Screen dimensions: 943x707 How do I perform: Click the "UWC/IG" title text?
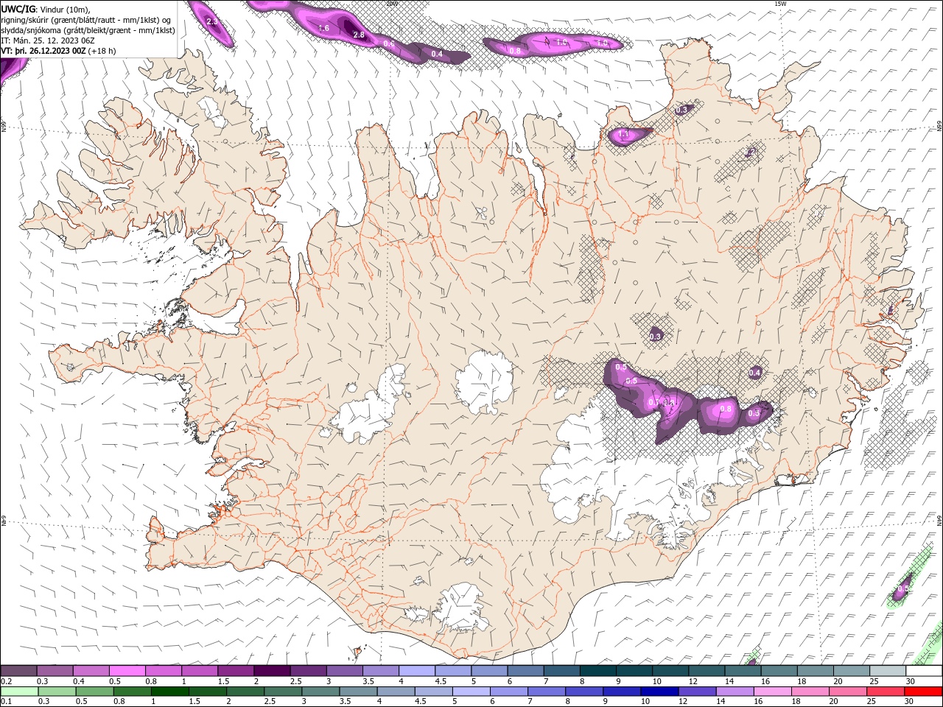coord(18,8)
